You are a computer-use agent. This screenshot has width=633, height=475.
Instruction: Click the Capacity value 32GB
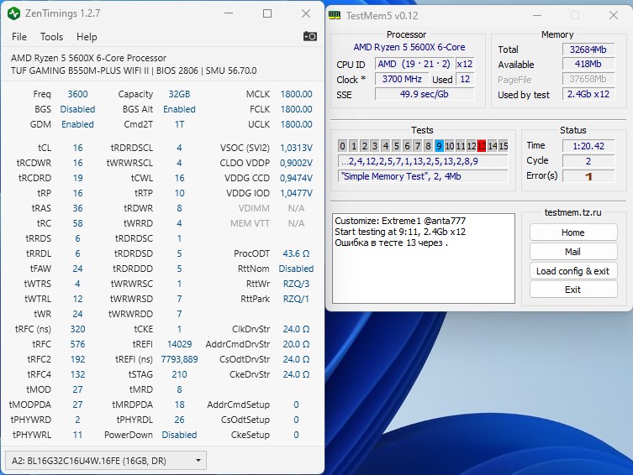(x=179, y=94)
